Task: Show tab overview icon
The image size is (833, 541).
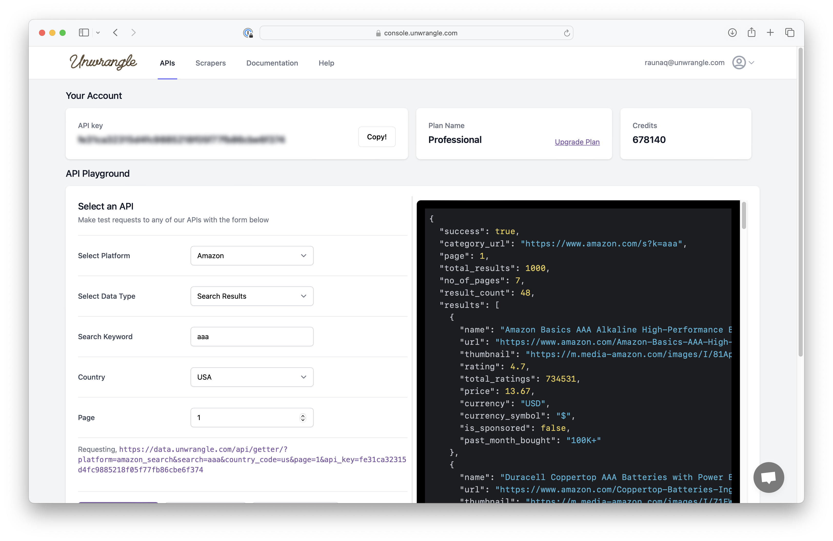Action: (790, 33)
